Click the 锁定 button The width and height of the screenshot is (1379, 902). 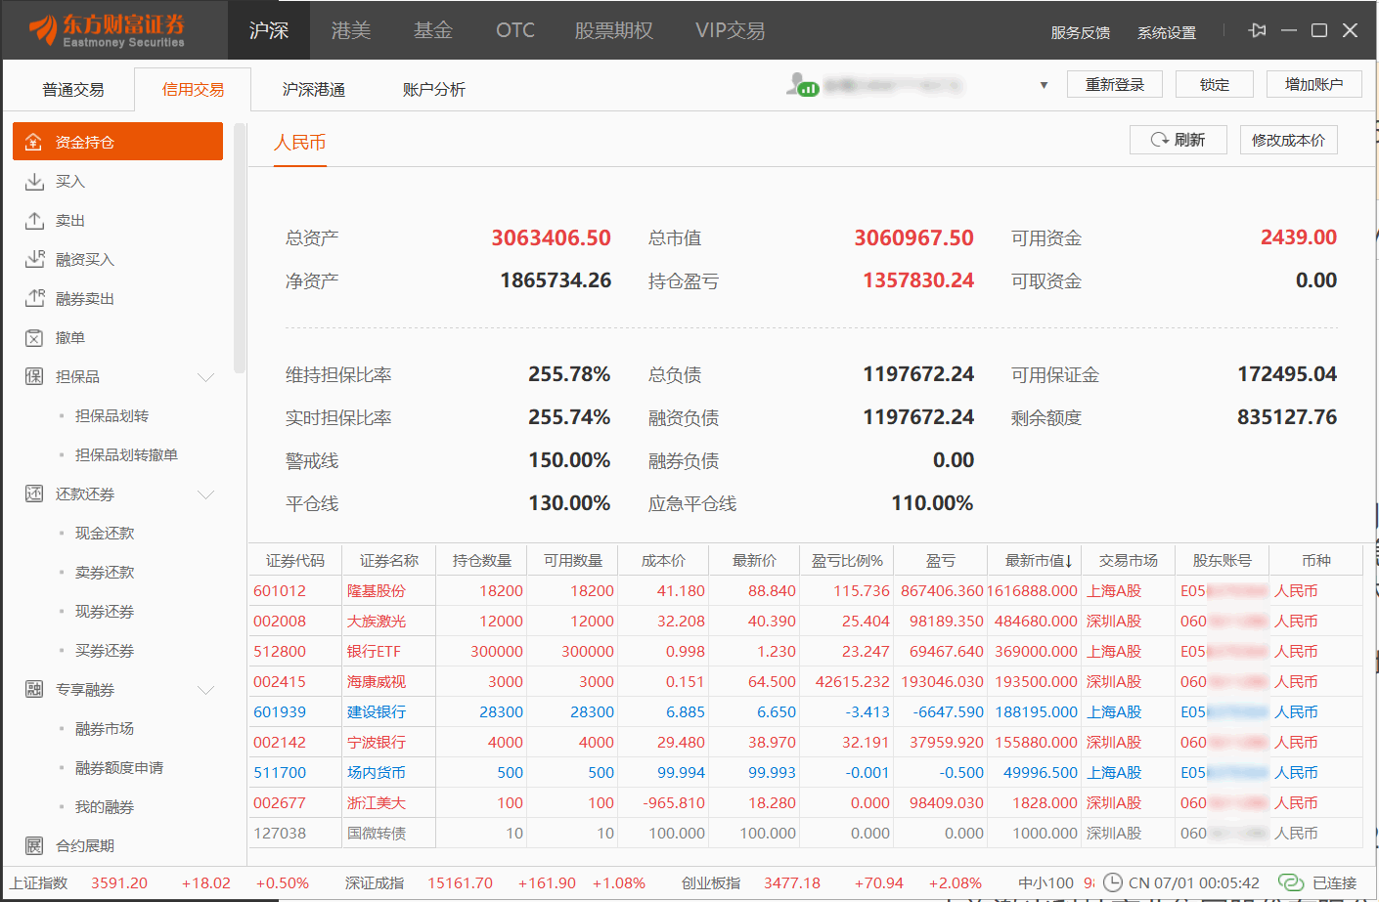click(x=1215, y=85)
